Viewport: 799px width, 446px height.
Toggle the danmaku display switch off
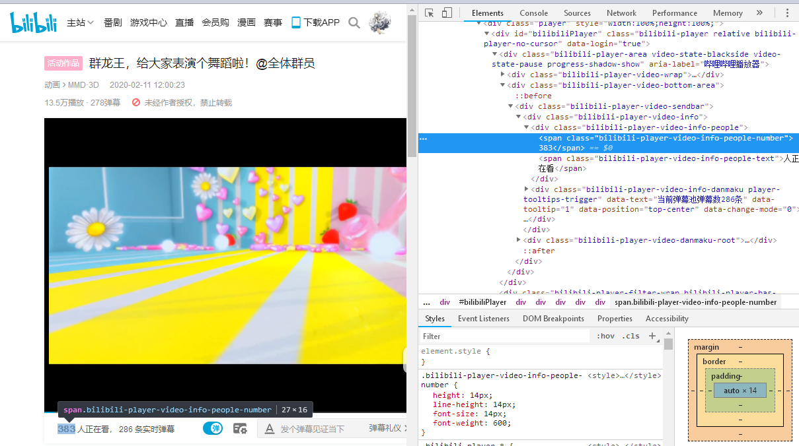coord(213,429)
